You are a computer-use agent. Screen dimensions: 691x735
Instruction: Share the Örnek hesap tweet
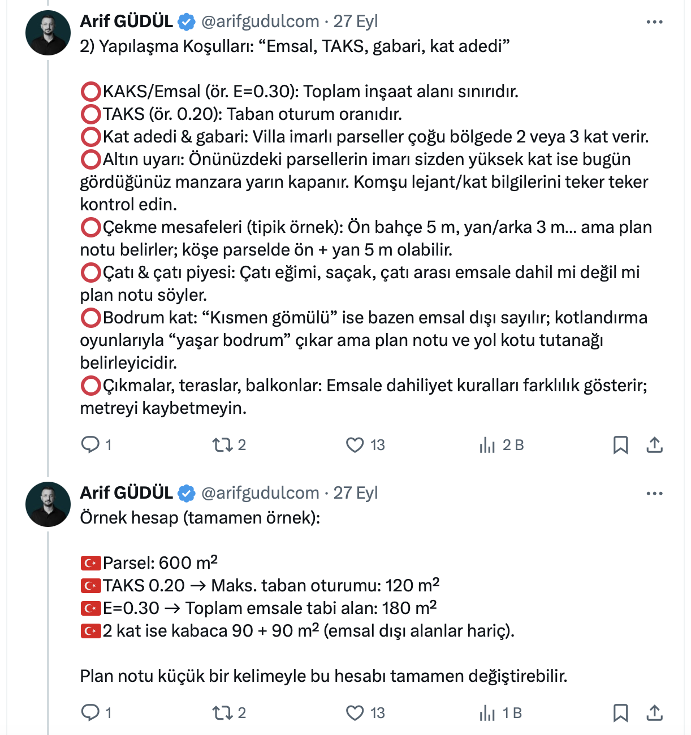tap(654, 713)
